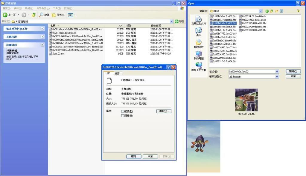Click Explorer's Back (上一頁) arrow icon
The width and height of the screenshot is (306, 176).
pyautogui.click(x=5, y=15)
